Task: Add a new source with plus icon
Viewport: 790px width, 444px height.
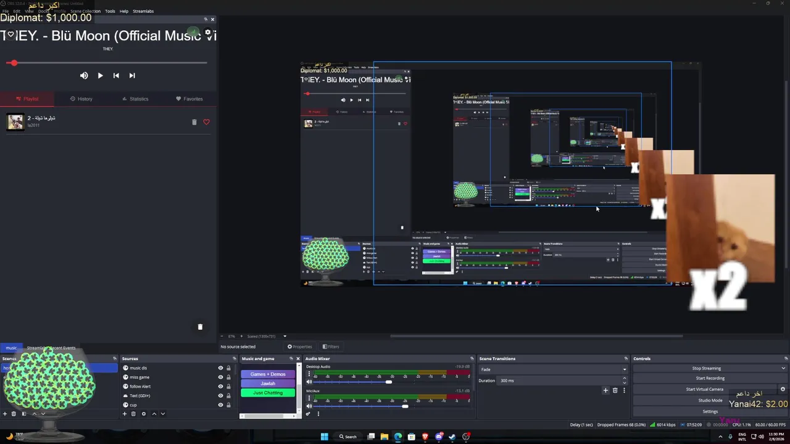Action: pyautogui.click(x=125, y=414)
